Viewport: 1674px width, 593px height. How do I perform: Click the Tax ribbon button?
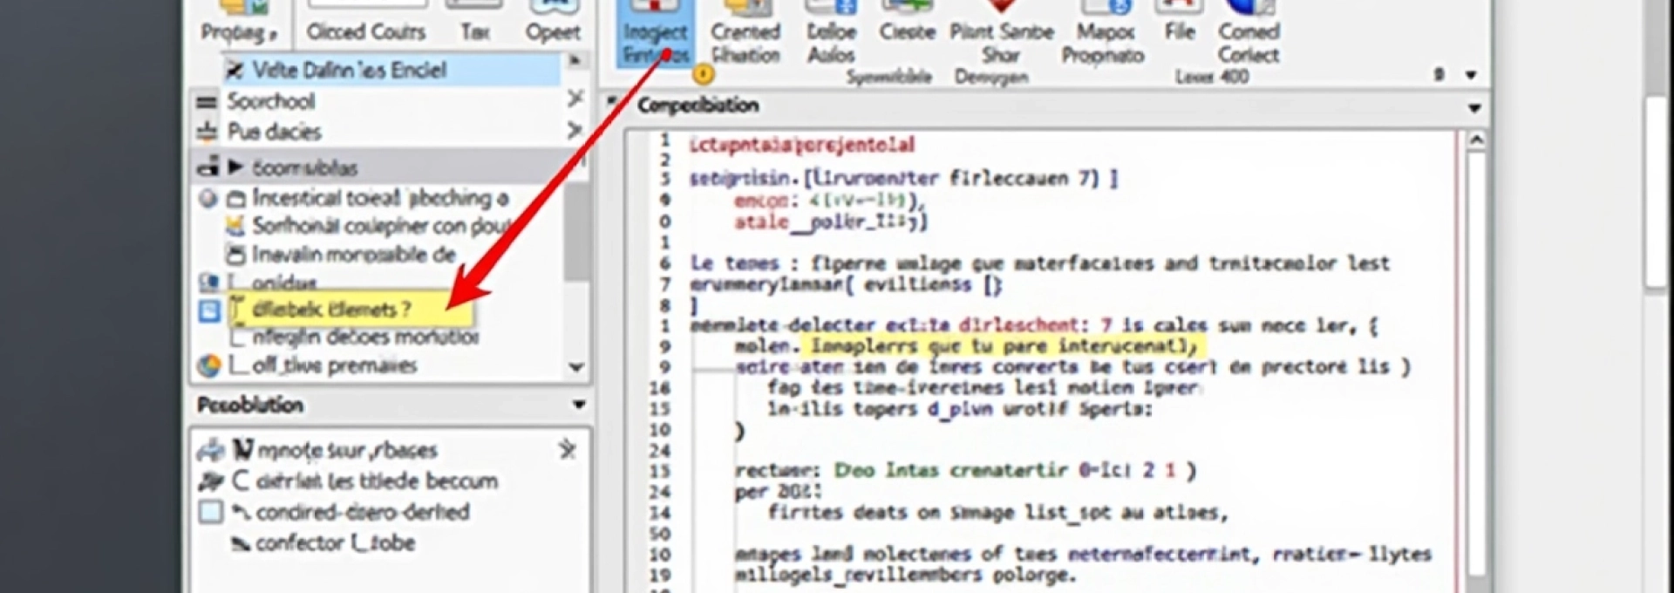point(474,23)
